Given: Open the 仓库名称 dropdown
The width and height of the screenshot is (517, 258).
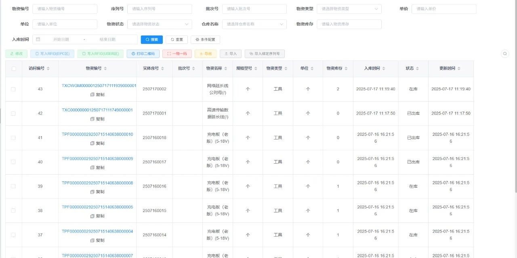Looking at the screenshot, I should tap(254, 24).
